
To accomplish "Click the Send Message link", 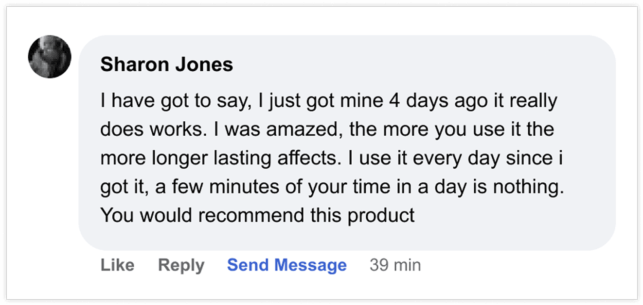I will pos(286,265).
